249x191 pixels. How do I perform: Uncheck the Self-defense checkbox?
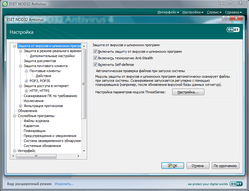click(95, 65)
